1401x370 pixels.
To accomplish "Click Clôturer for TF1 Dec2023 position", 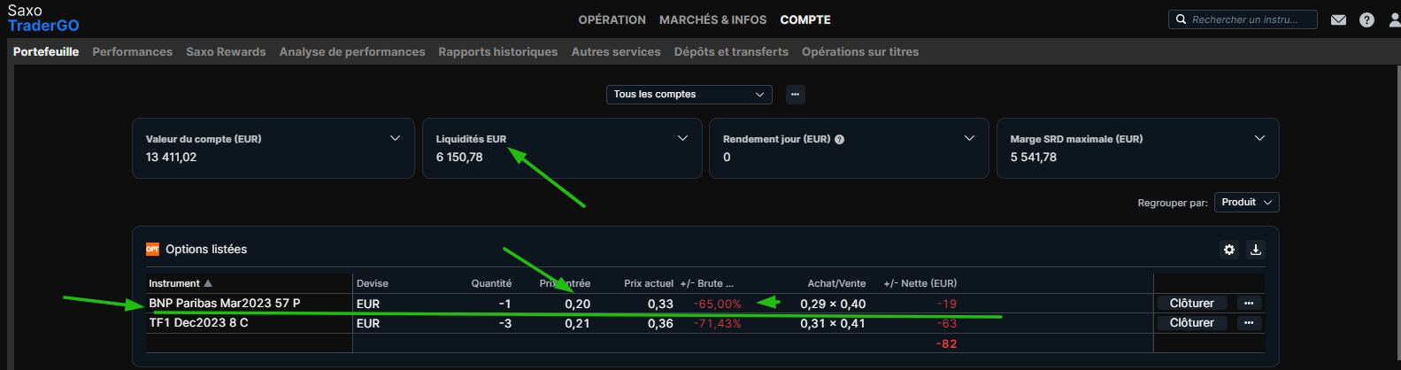I will point(1192,322).
